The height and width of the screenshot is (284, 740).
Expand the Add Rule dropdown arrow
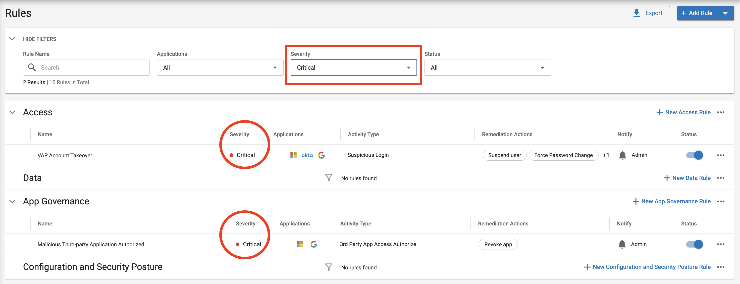tap(726, 13)
